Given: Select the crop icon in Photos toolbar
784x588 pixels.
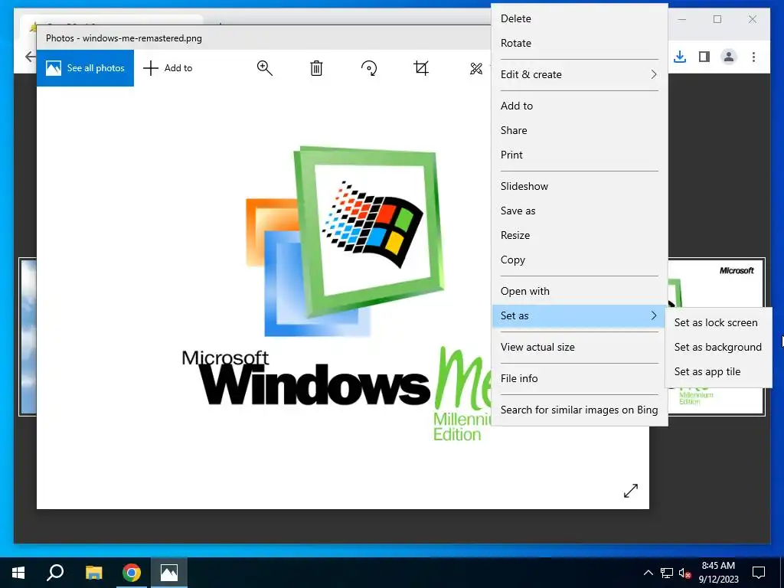Looking at the screenshot, I should click(x=421, y=68).
